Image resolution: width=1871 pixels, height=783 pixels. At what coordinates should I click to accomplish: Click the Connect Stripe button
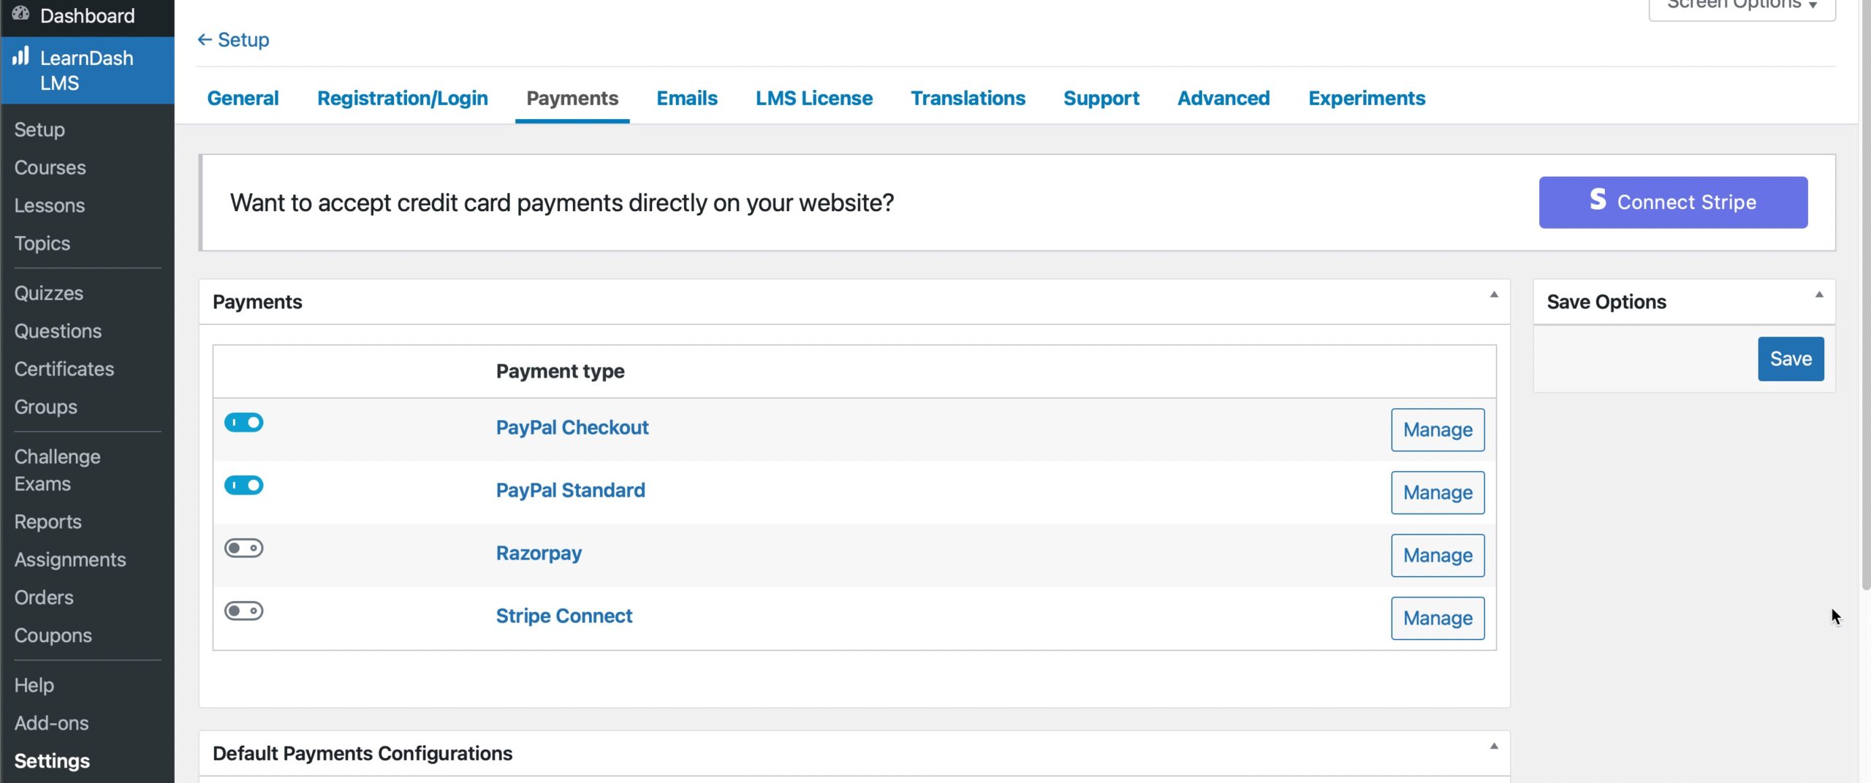[x=1673, y=202]
